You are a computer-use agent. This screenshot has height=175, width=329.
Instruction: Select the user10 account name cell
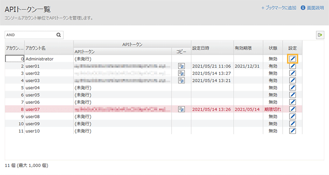pos(49,131)
